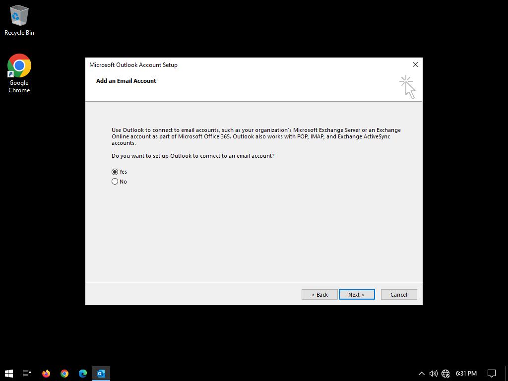This screenshot has width=508, height=381.
Task: Select the Yes radio button
Action: click(115, 172)
